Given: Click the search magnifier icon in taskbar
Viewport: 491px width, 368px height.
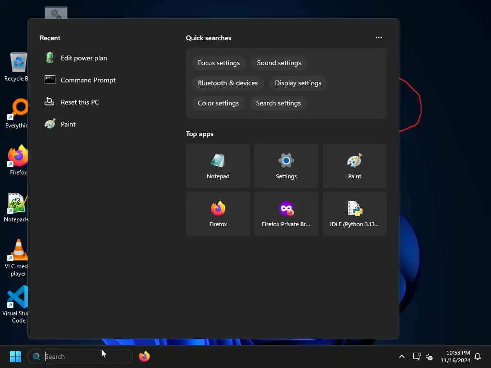Looking at the screenshot, I should click(36, 356).
